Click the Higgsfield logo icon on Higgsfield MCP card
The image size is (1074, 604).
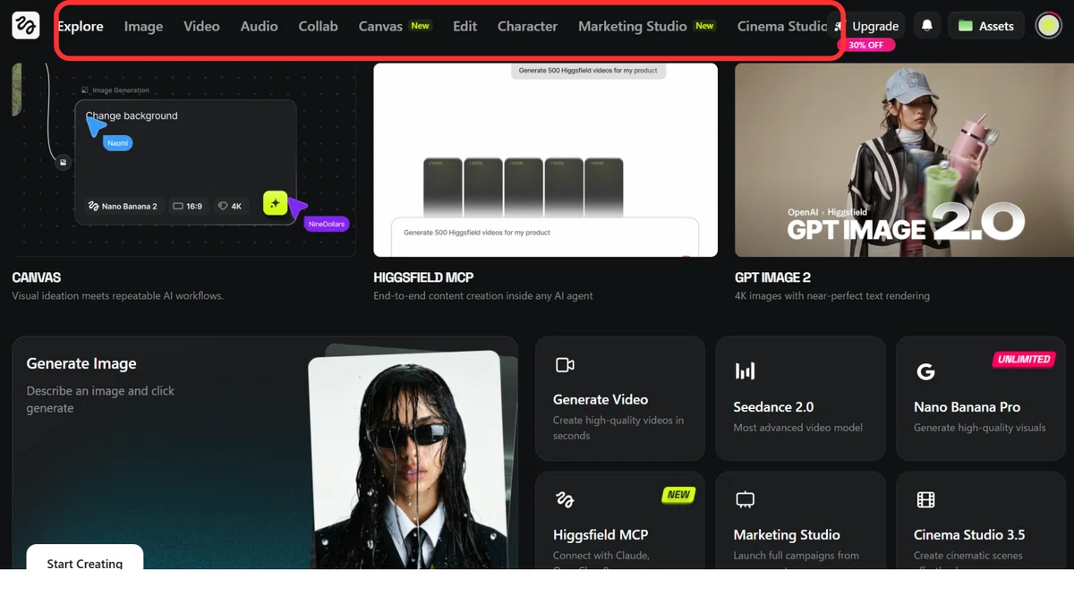point(565,499)
